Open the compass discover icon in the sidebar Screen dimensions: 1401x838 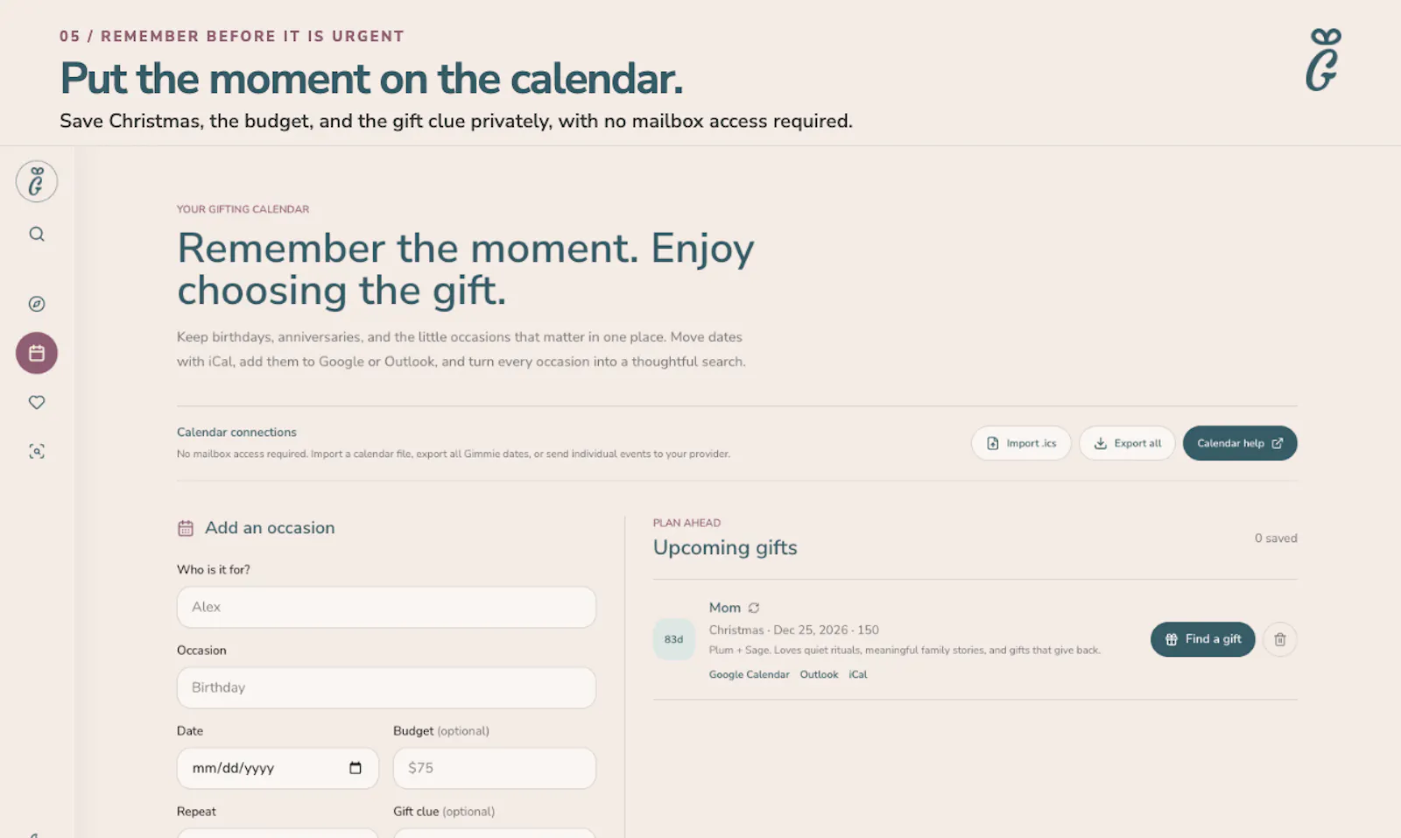coord(37,304)
